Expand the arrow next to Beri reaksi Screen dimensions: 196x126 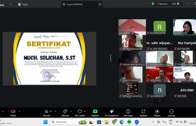86,111
